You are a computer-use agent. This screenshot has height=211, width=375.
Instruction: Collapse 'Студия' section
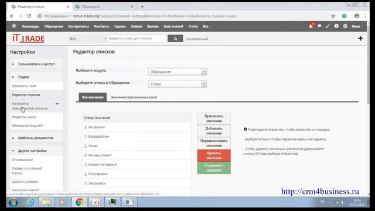[36, 77]
